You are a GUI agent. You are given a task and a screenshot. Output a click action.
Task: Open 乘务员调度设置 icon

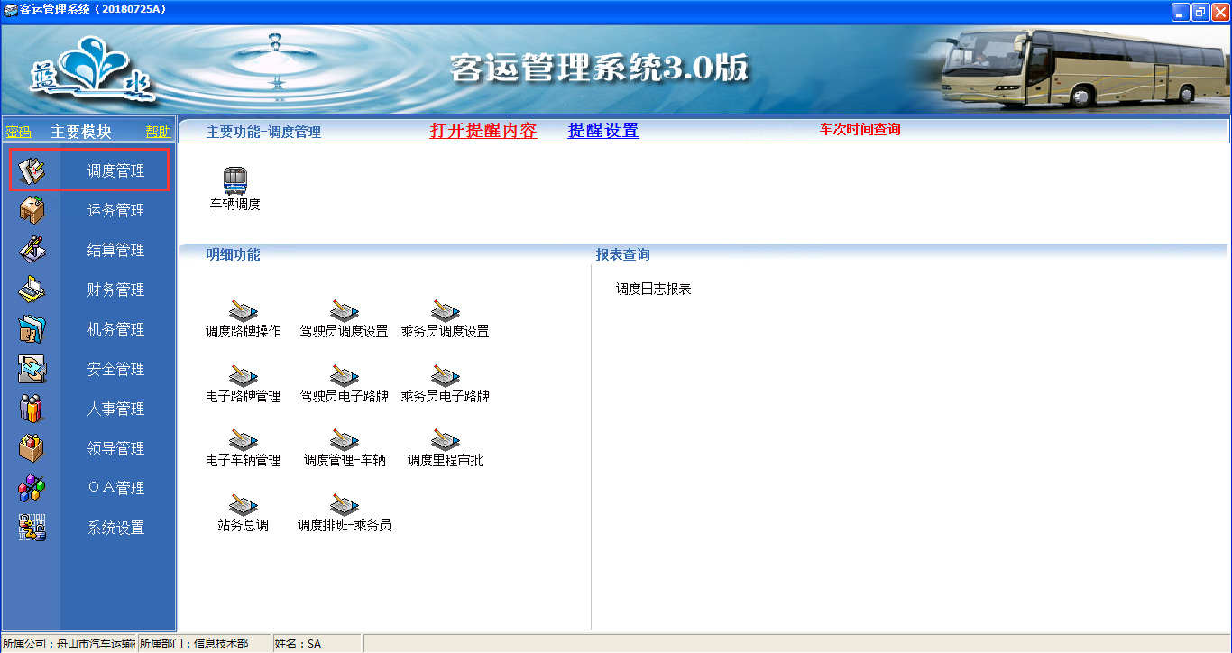(446, 311)
